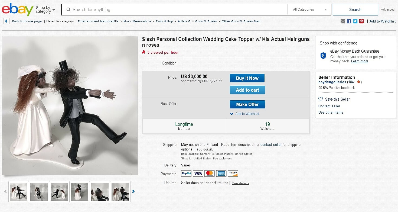
Task: Select the fourth product thumbnail
Action: click(79, 192)
